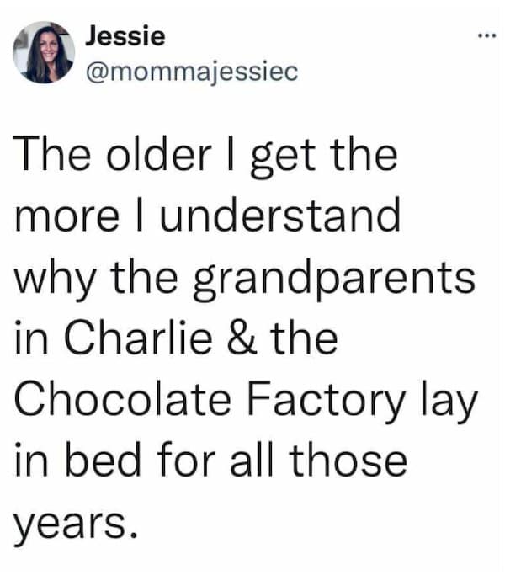This screenshot has width=505, height=575.
Task: Click the @mommajessiec handle
Action: click(x=193, y=72)
